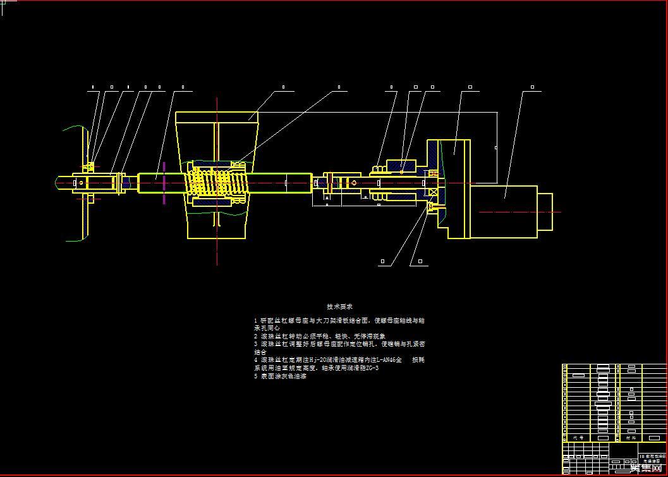668x477 pixels.
Task: Select the crosshair cursor marker at top-left corner
Action: click(4, 4)
